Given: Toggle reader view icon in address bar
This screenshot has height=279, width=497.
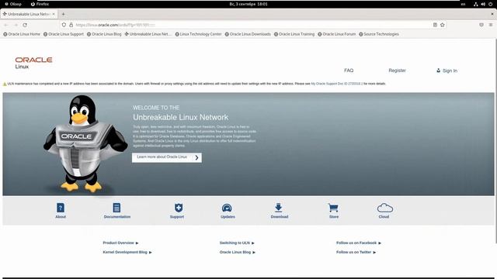Looking at the screenshot, I should coord(435,25).
